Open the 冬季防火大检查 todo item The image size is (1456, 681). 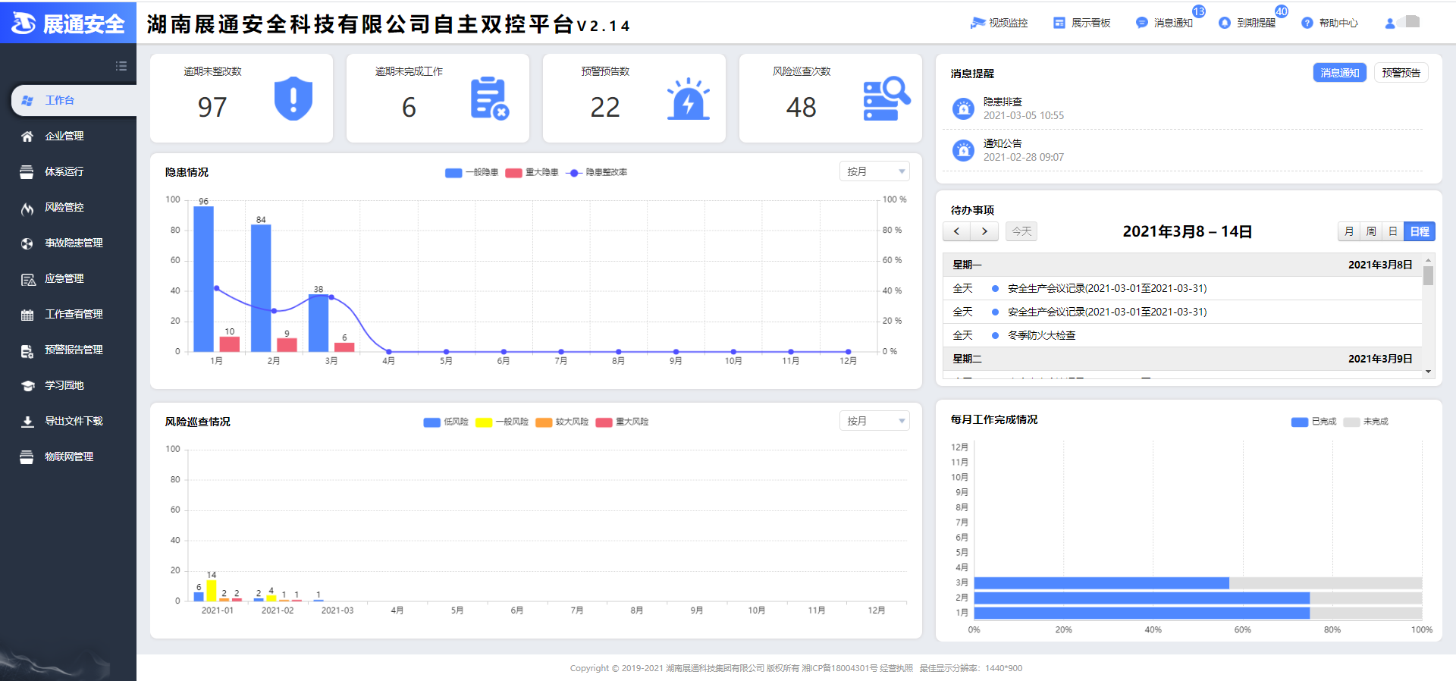pos(1041,335)
